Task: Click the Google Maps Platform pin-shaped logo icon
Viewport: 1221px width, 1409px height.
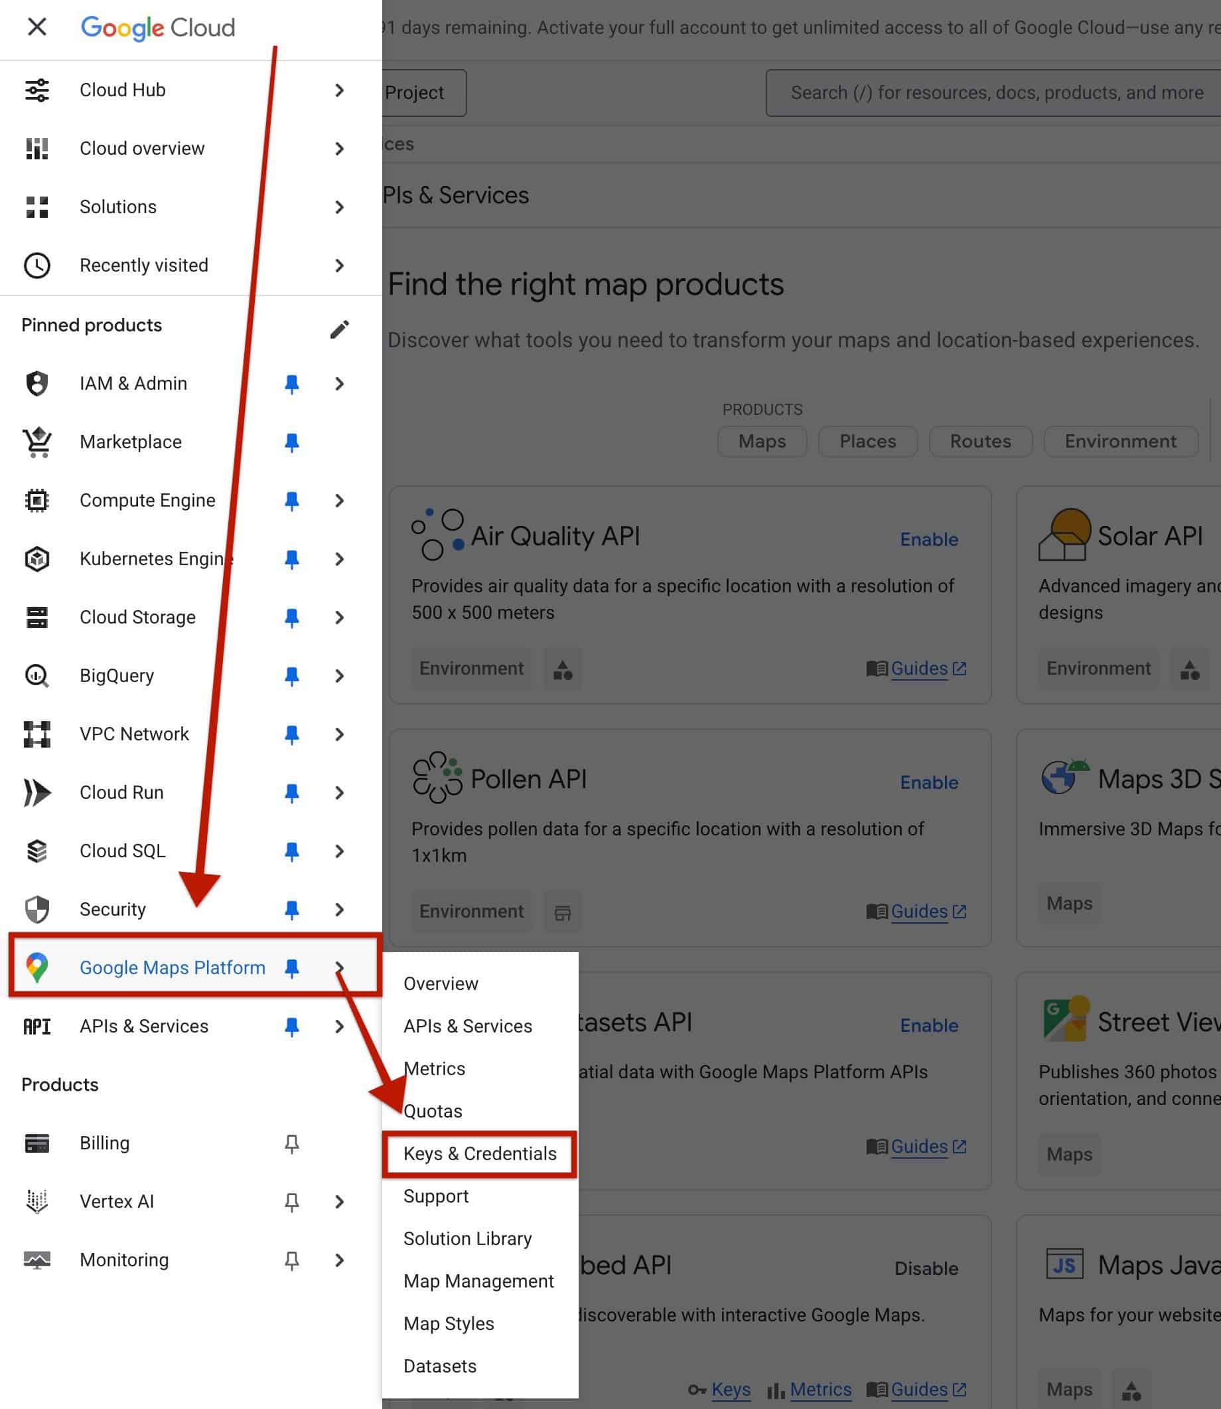Action: 36,967
